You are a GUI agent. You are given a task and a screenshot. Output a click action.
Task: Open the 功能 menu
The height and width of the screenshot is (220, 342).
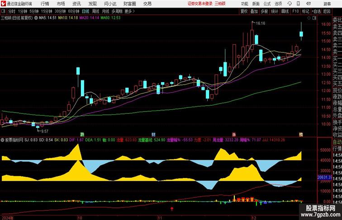click(245, 4)
